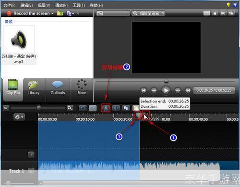The image size is (240, 187).
Task: Open the 帮助(H) menu
Action: (x=96, y=5)
